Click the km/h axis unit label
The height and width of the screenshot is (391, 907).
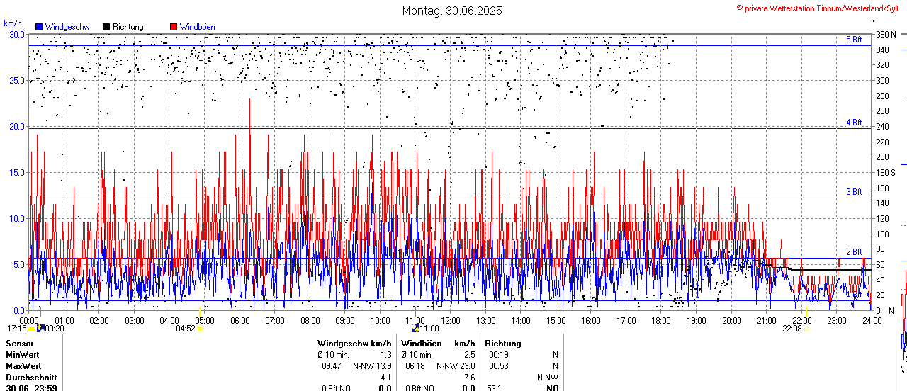pyautogui.click(x=13, y=24)
